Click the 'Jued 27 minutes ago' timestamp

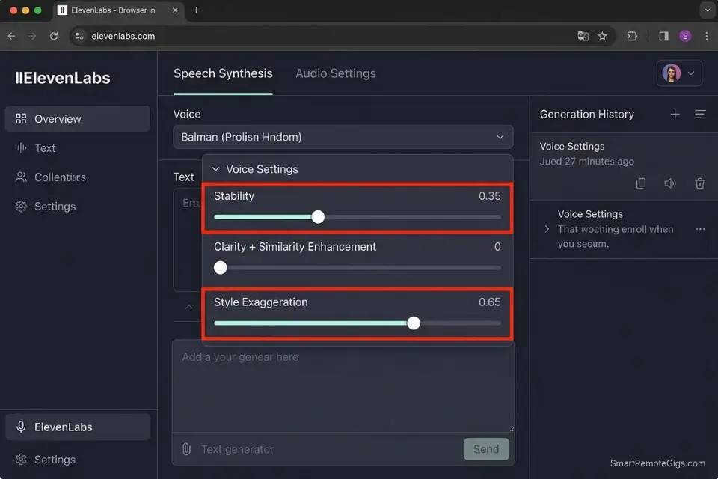pyautogui.click(x=586, y=162)
